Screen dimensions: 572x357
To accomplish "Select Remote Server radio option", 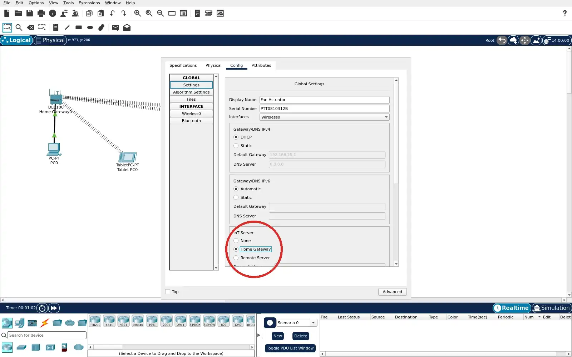I will pos(236,258).
